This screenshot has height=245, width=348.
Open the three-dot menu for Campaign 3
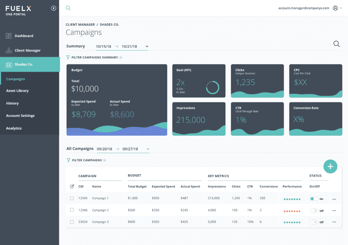[x=334, y=222]
